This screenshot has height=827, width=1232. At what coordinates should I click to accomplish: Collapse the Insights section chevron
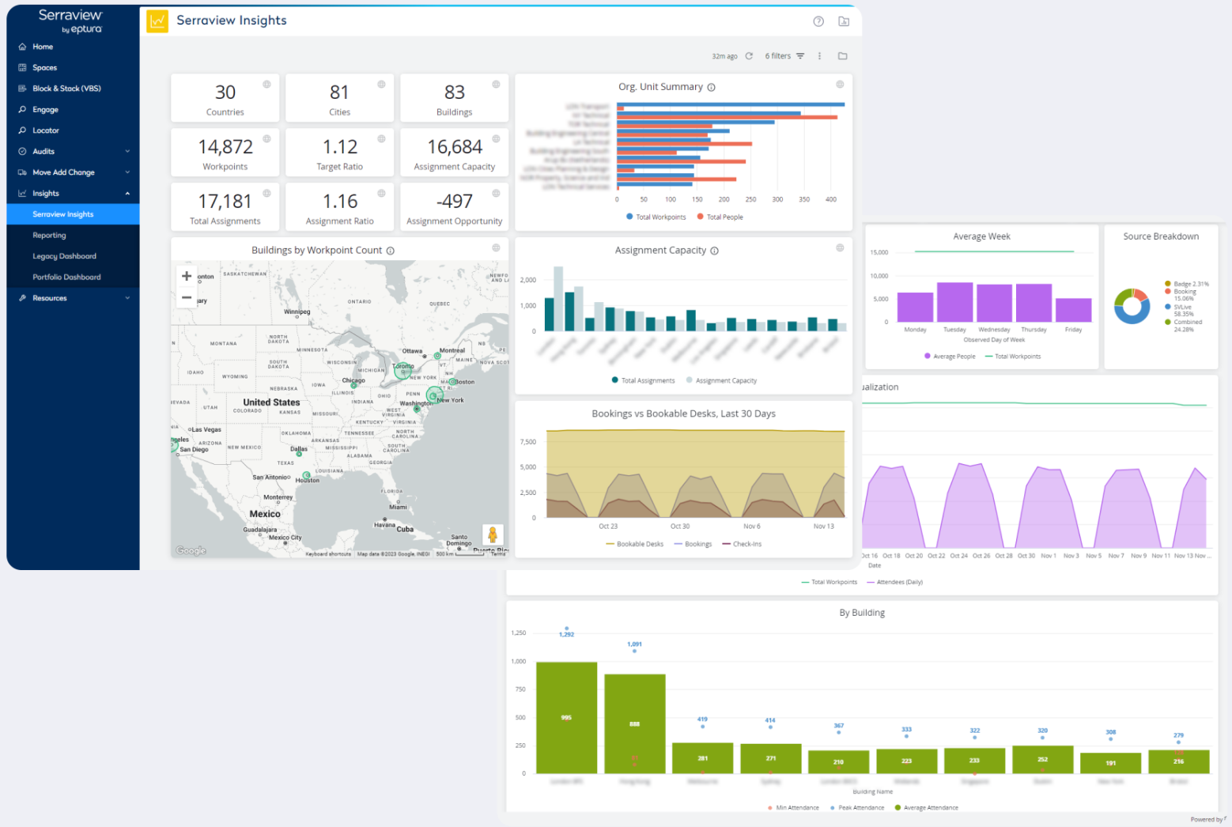127,194
